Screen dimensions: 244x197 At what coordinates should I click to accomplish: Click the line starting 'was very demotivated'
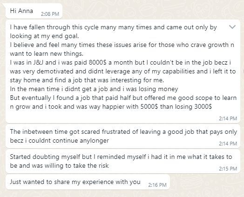pos(123,72)
